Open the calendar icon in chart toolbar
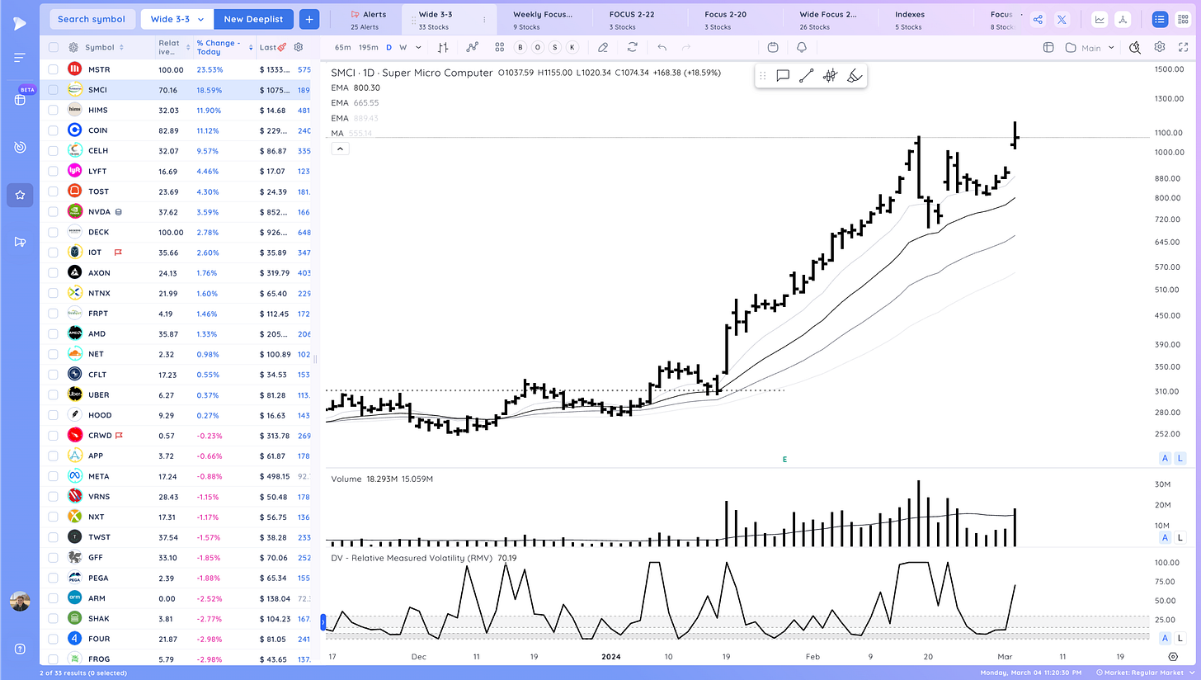The width and height of the screenshot is (1201, 680). click(x=773, y=48)
